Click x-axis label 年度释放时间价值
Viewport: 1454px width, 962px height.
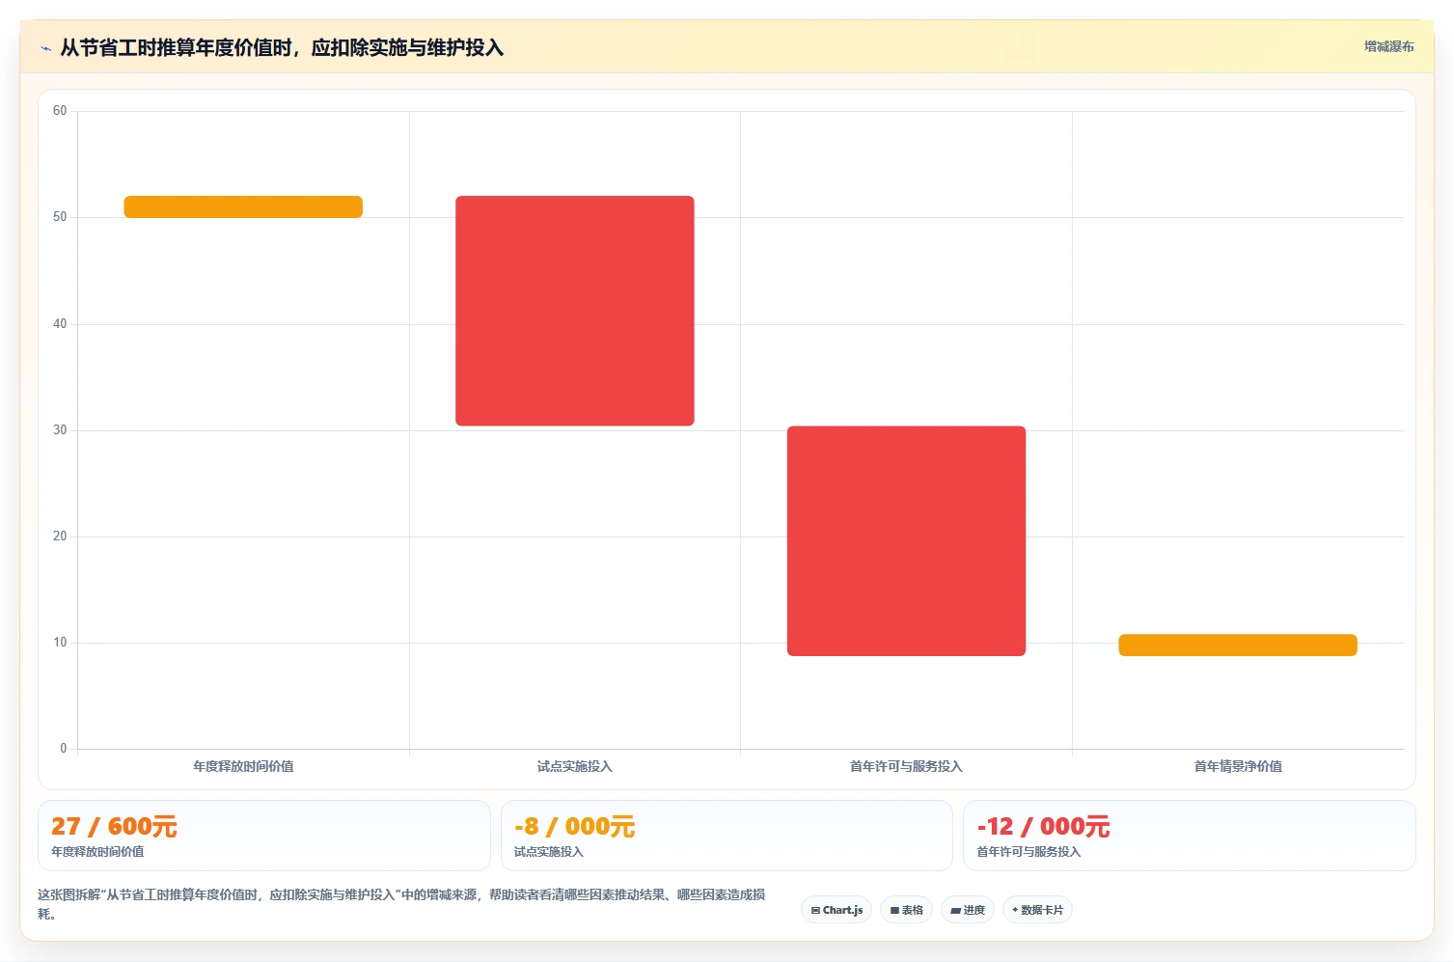[243, 766]
